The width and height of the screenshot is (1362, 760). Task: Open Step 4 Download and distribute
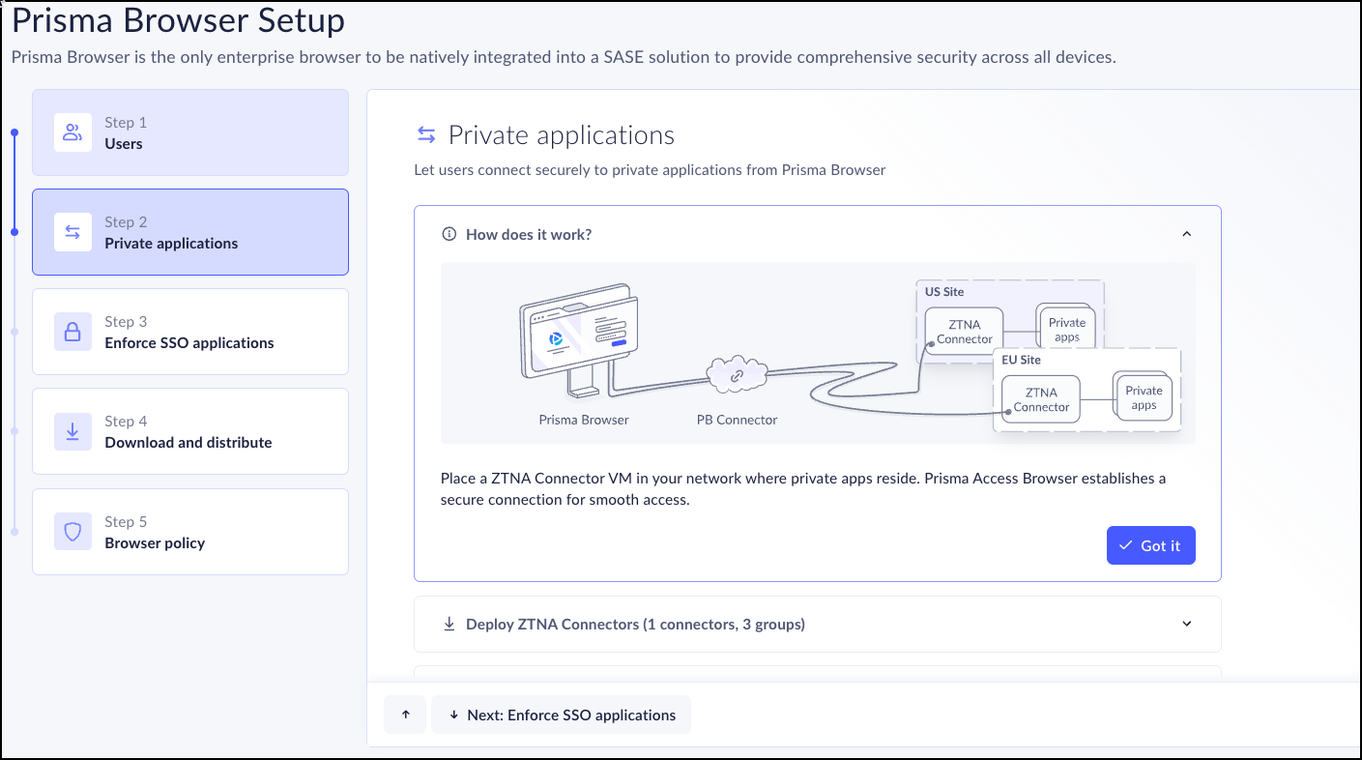click(190, 431)
